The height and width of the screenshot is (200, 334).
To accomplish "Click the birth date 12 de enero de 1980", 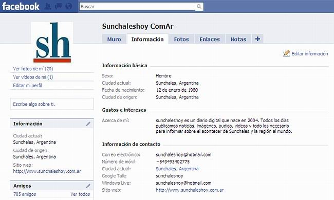I will 177,90.
